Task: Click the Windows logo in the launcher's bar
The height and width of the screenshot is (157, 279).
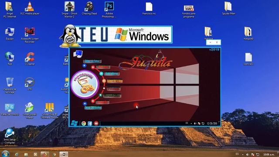Action: pos(75,123)
